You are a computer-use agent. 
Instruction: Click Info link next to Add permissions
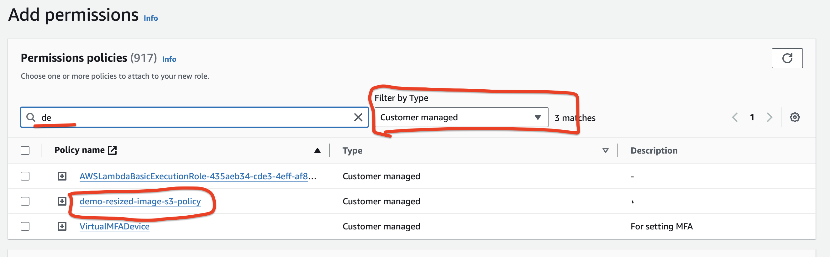(x=150, y=18)
